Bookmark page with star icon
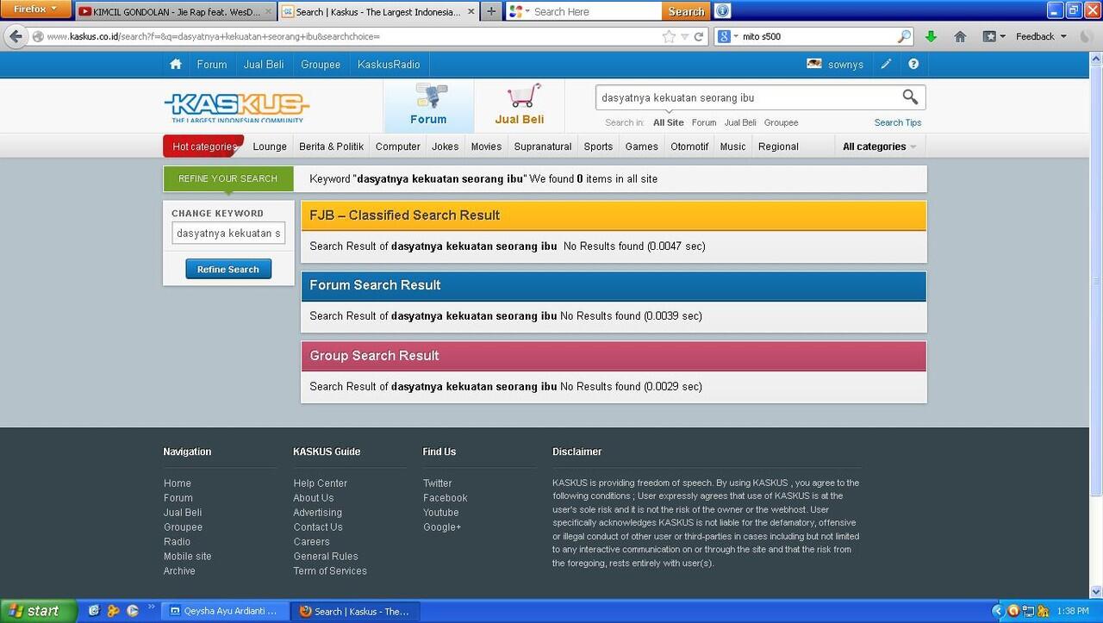 pos(669,36)
